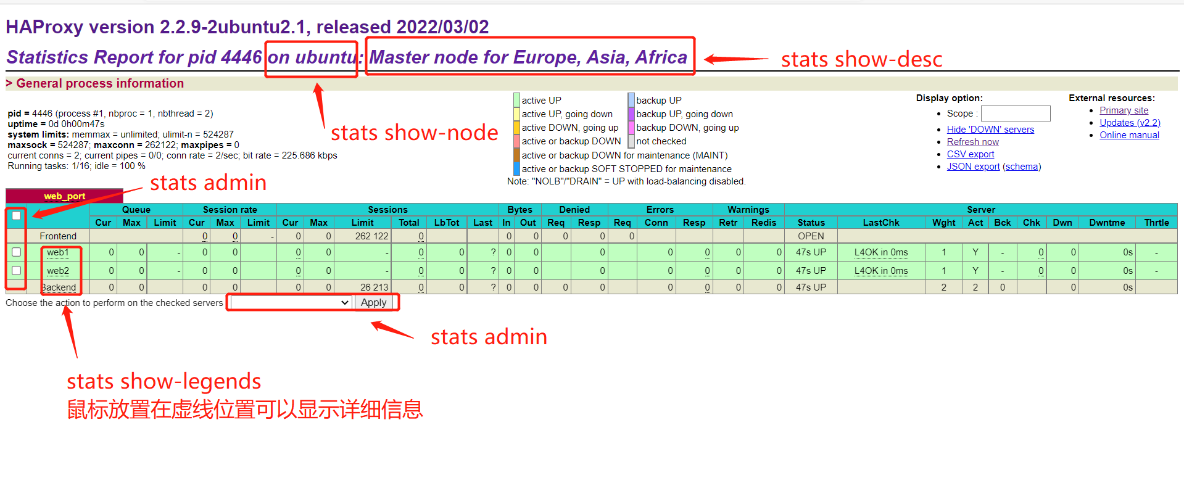Click the 'active DOWN, going up' legend swatch

click(516, 127)
